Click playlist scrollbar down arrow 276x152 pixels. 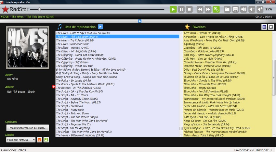tap(181, 135)
